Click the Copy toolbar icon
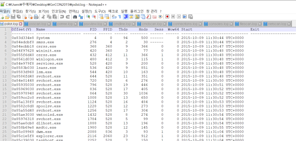Image resolution: width=296 pixels, height=141 pixels. [x=49, y=17]
